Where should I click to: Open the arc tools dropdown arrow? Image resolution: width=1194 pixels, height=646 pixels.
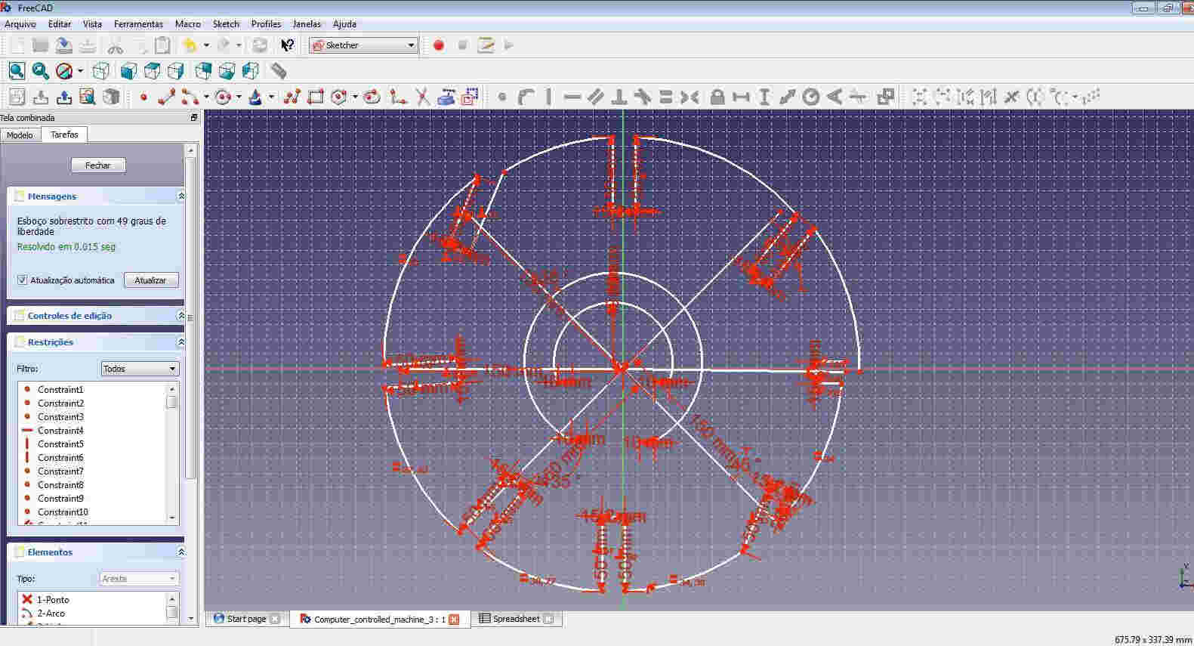(x=206, y=97)
